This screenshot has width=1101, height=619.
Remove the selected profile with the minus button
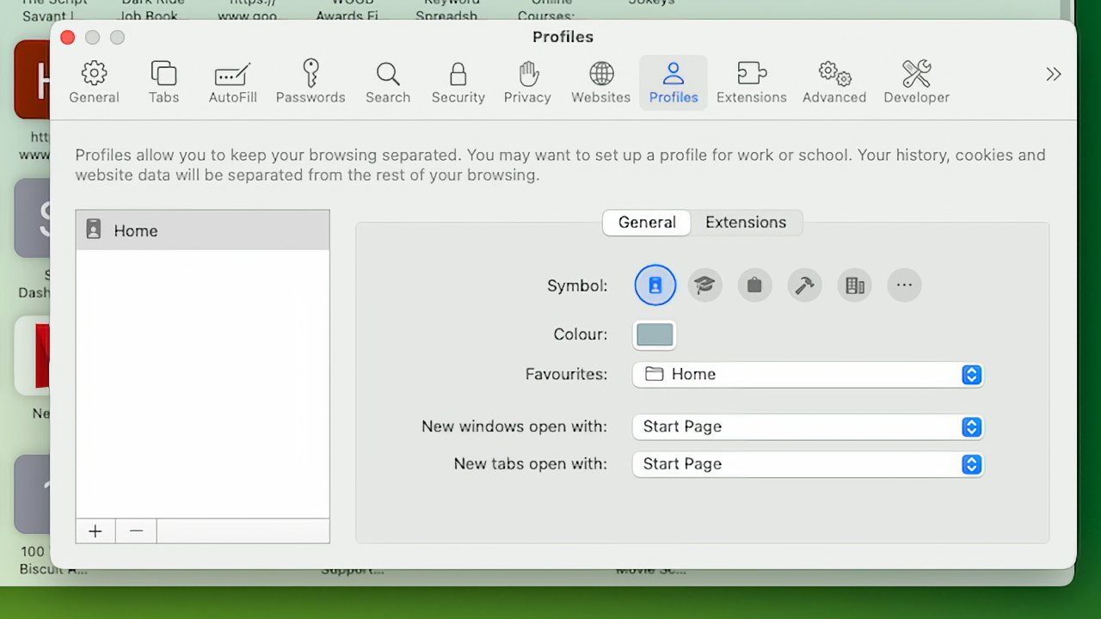click(x=136, y=530)
